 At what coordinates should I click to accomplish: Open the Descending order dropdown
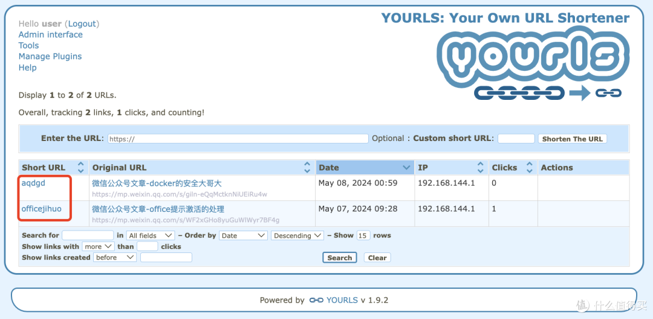[297, 235]
